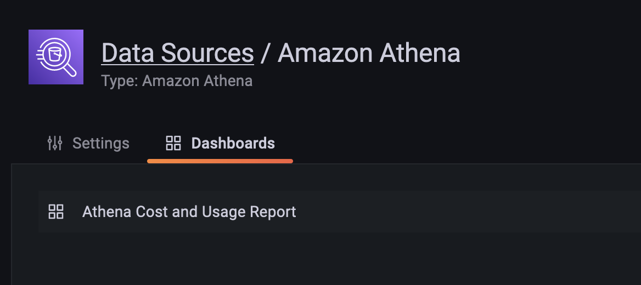Select the Dashboards tab label
This screenshot has width=641, height=285.
[233, 144]
